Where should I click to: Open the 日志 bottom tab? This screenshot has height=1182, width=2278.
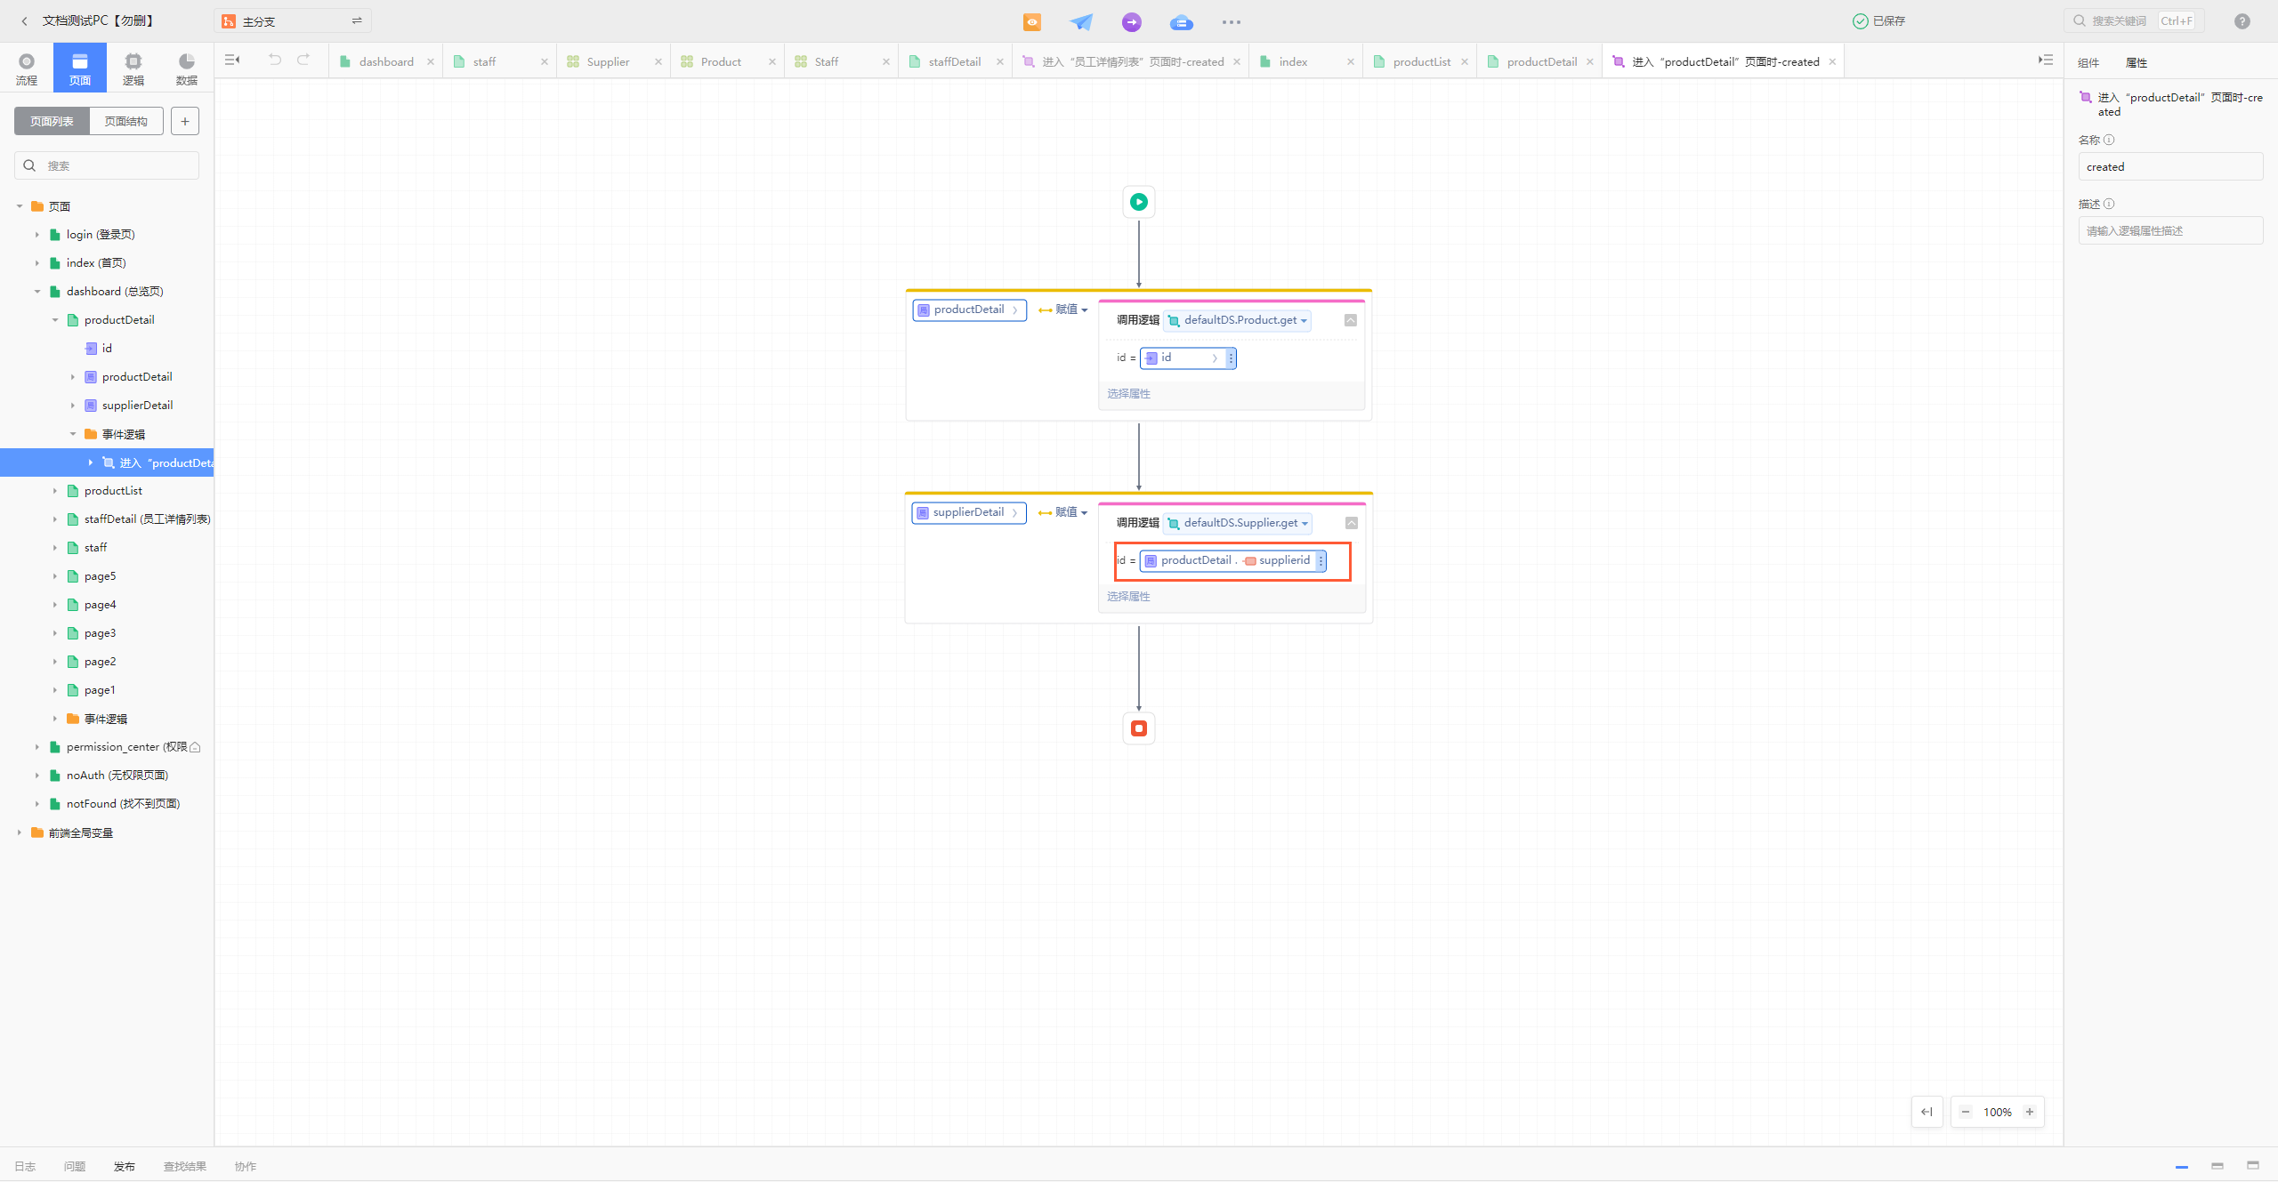25,1166
